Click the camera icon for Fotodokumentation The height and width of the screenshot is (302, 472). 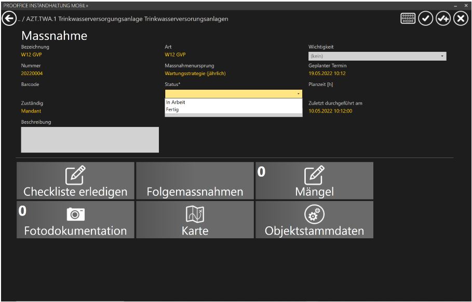tap(75, 214)
